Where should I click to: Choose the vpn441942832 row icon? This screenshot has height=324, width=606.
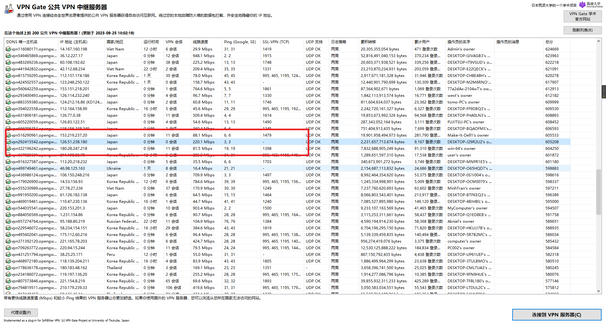(8, 69)
